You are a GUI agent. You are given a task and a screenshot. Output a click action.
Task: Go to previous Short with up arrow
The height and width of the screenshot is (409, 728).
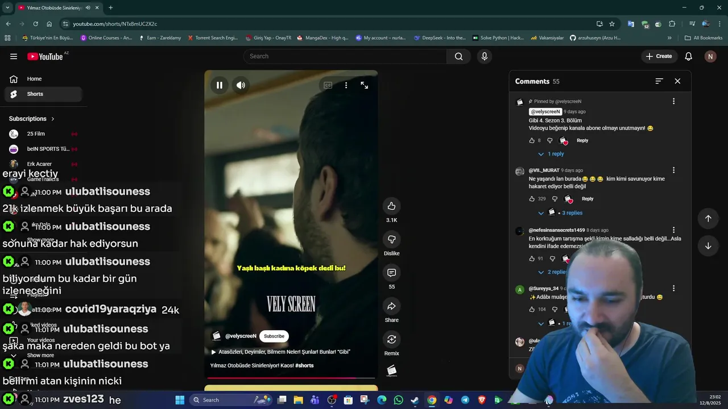(708, 219)
